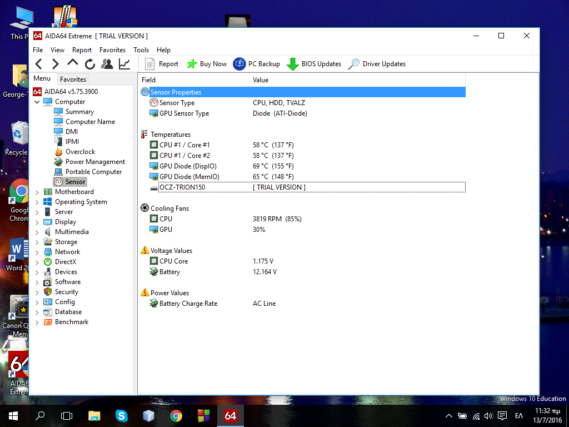Open the Help menu

pos(164,49)
